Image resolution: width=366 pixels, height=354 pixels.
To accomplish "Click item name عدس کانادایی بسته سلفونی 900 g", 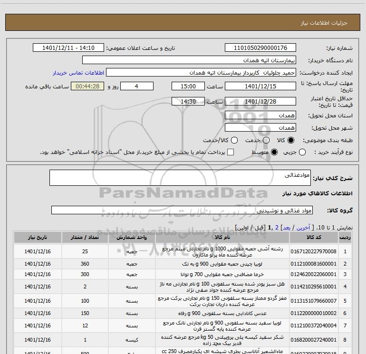I will 222,313.
